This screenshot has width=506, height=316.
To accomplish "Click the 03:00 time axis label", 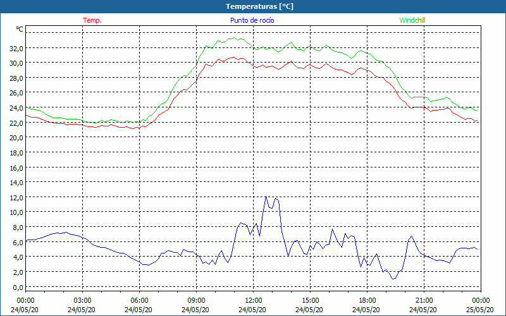I will pos(83,301).
